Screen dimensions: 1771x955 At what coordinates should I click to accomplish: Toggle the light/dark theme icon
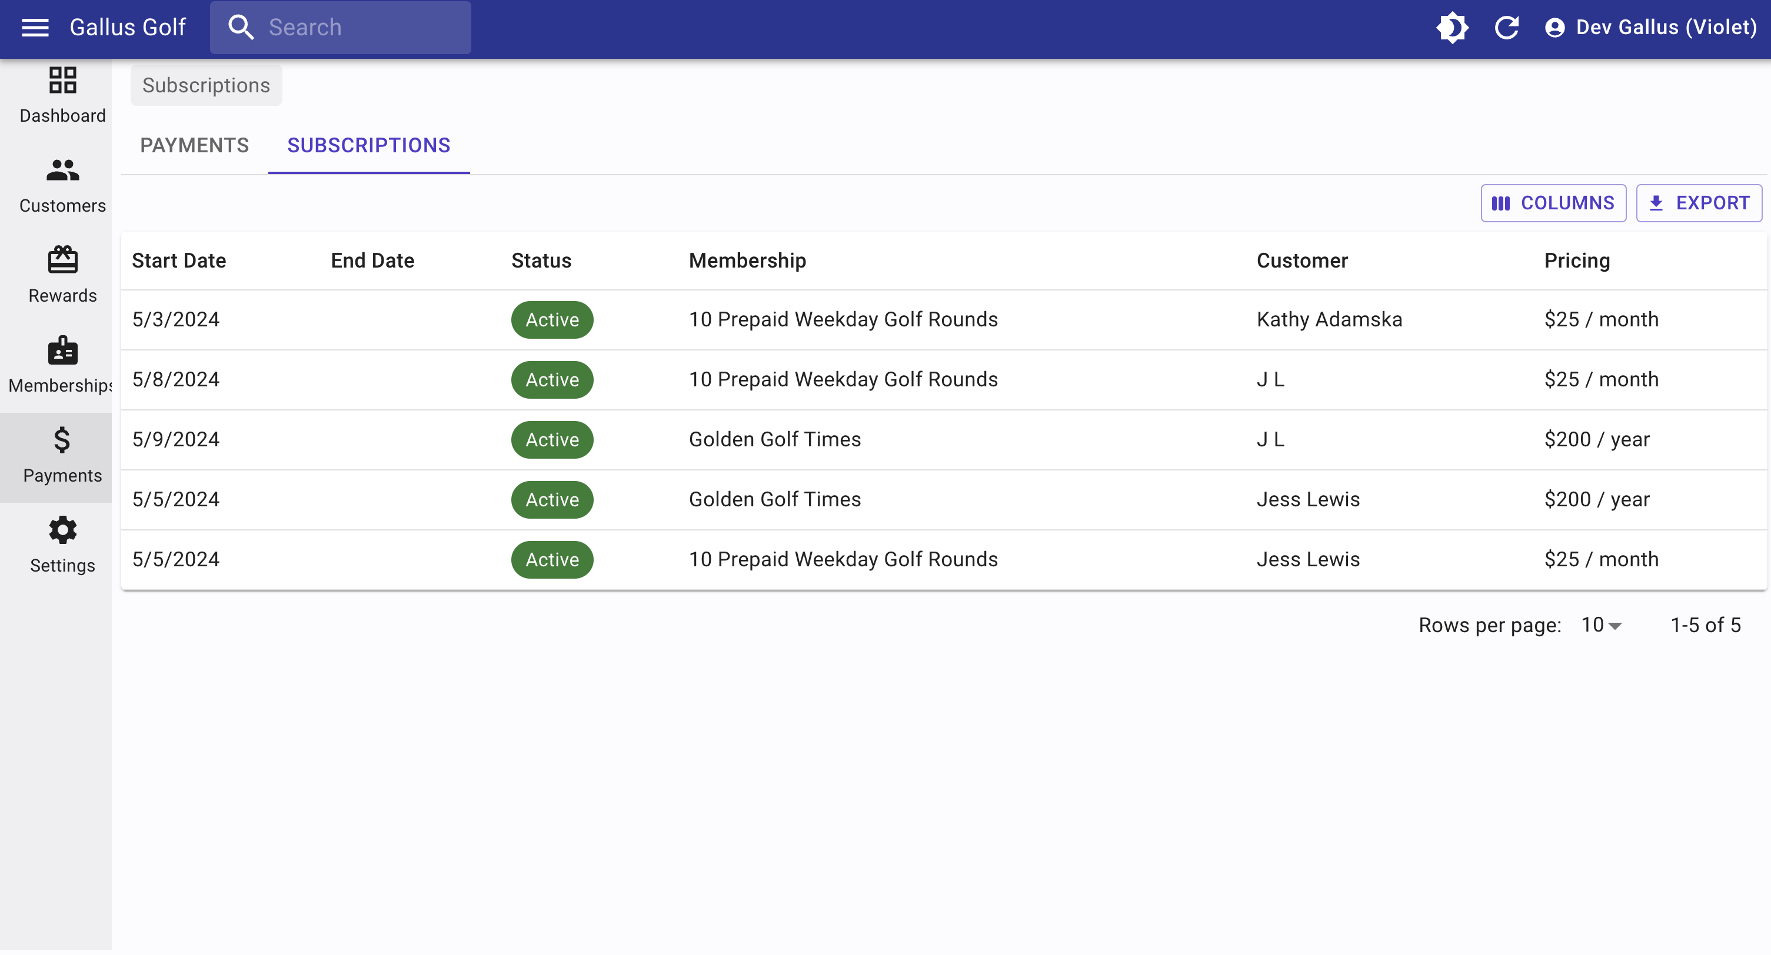point(1452,28)
